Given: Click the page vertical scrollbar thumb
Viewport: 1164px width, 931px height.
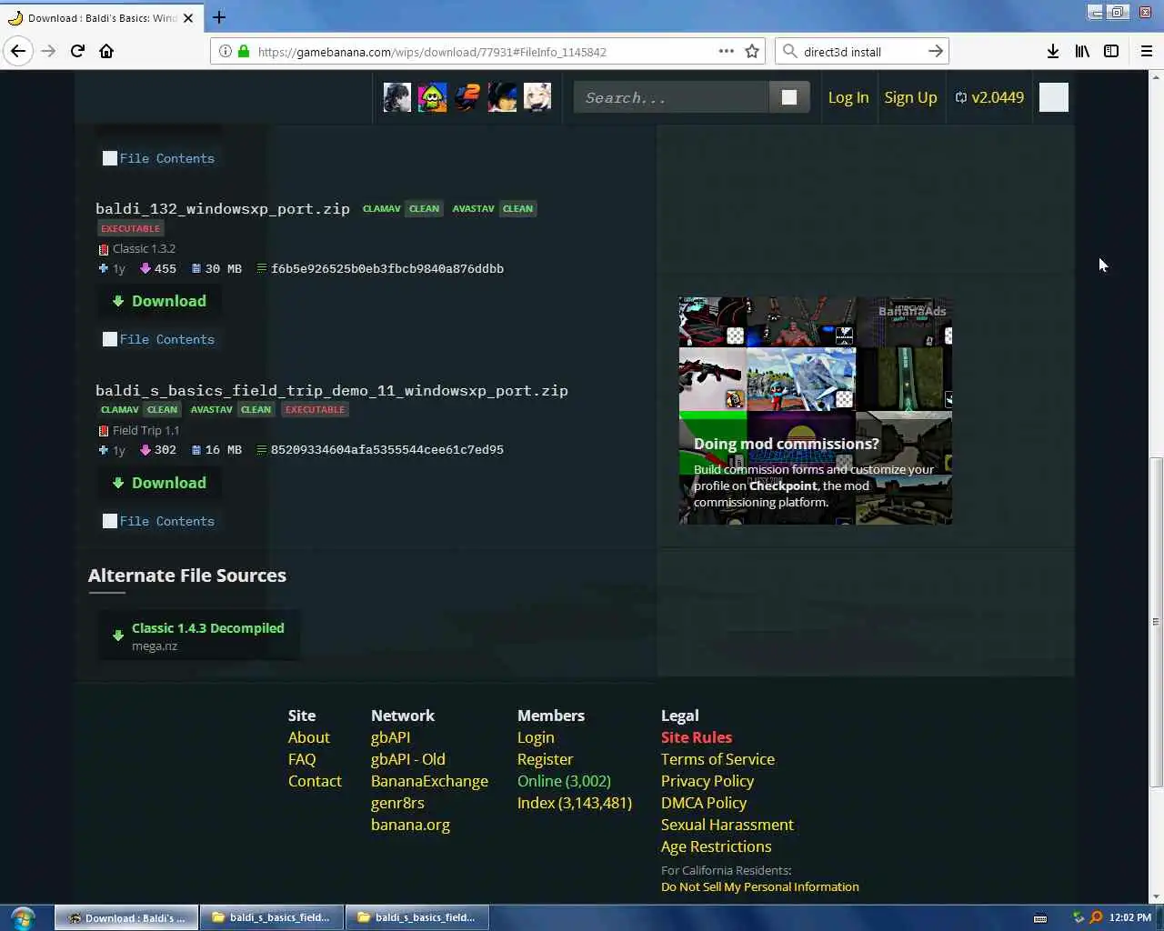Looking at the screenshot, I should pos(1156,622).
